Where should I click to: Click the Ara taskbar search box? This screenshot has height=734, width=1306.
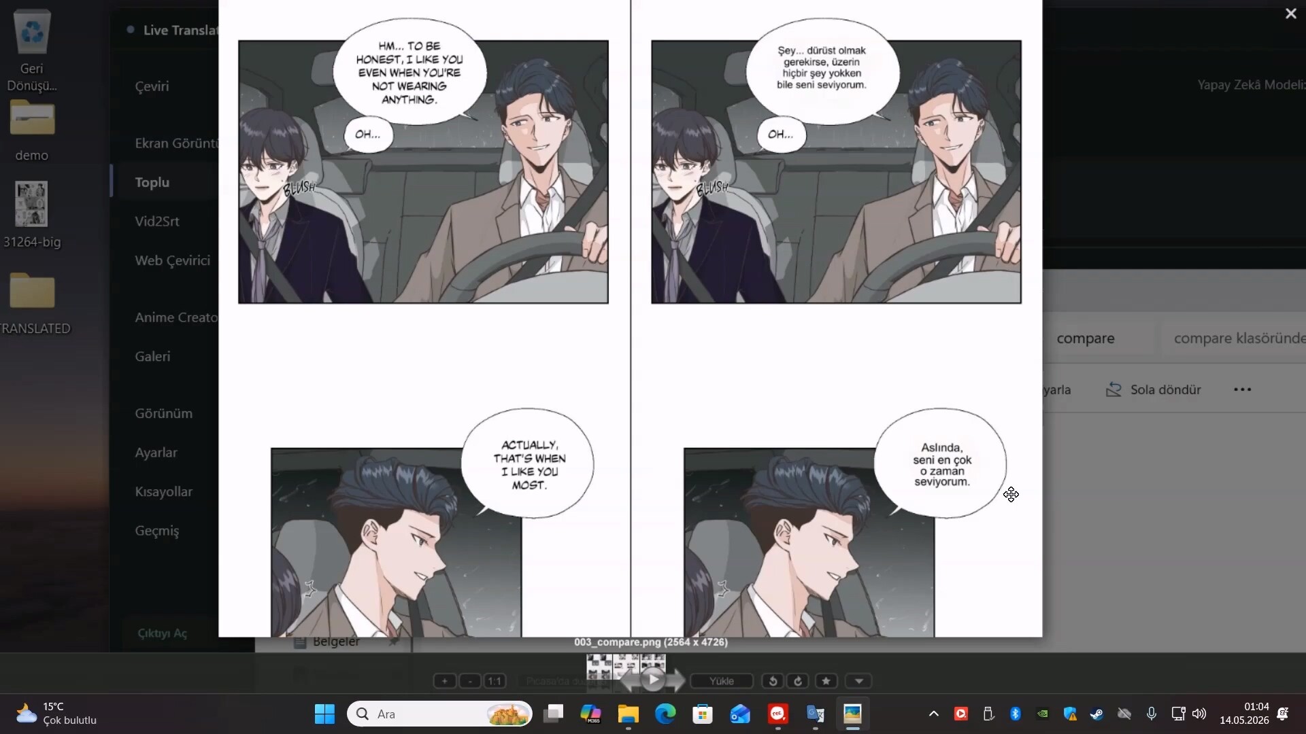click(439, 714)
